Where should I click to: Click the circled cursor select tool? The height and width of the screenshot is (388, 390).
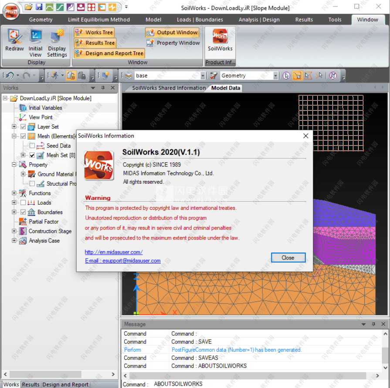pyautogui.click(x=286, y=75)
